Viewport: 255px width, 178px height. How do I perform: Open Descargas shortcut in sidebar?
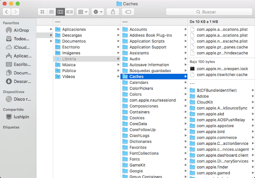point(18,82)
